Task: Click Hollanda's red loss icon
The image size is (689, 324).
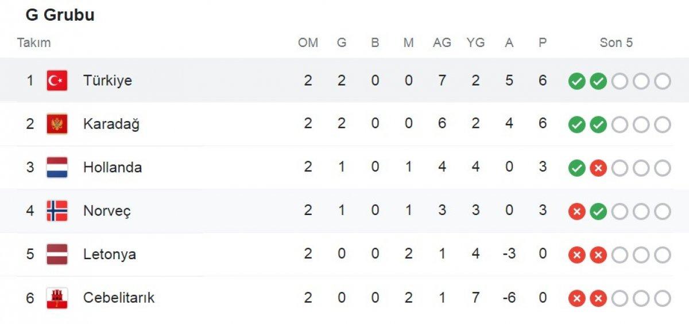Action: tap(598, 168)
